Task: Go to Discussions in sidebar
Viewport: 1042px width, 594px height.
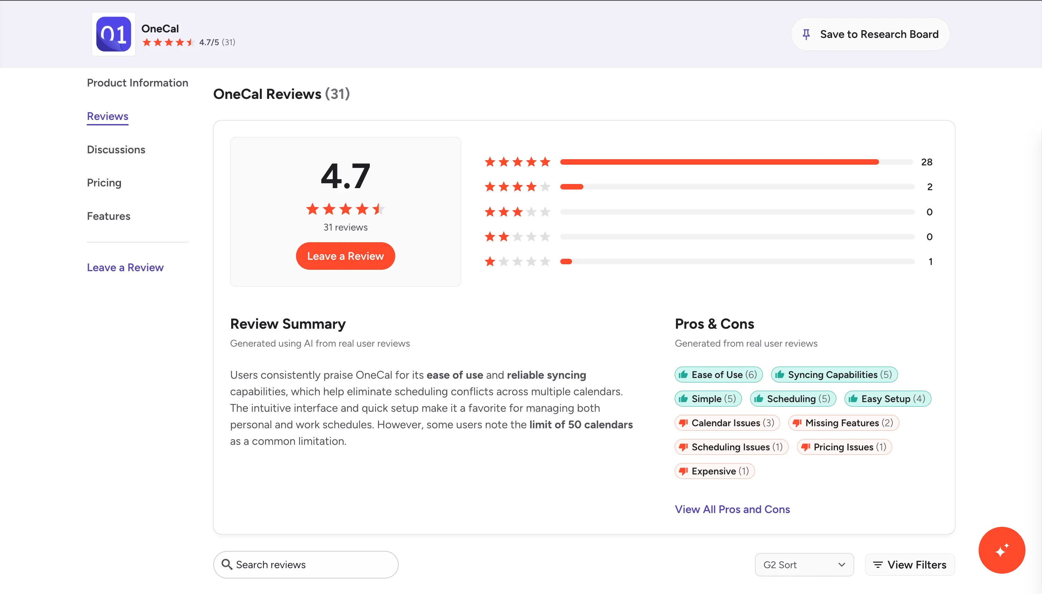Action: [116, 150]
